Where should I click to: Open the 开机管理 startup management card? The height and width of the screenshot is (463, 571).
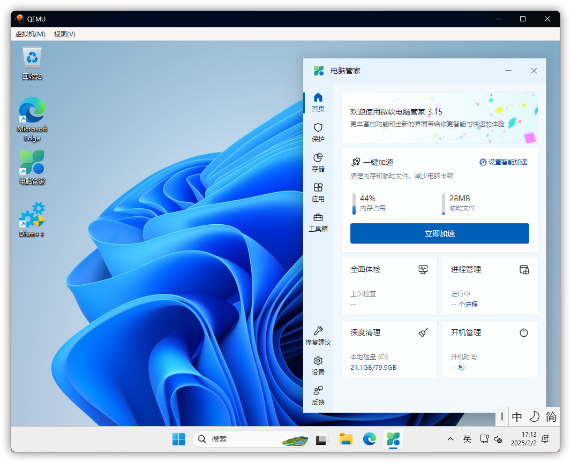click(490, 350)
